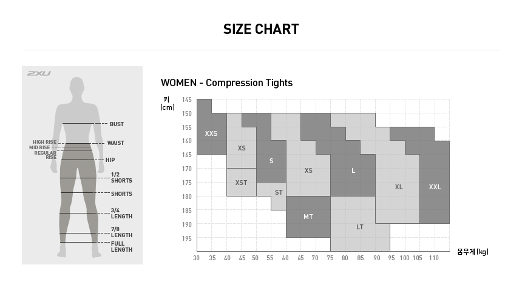This screenshot has width=522, height=296.
Task: Click the L size block
Action: 353,170
